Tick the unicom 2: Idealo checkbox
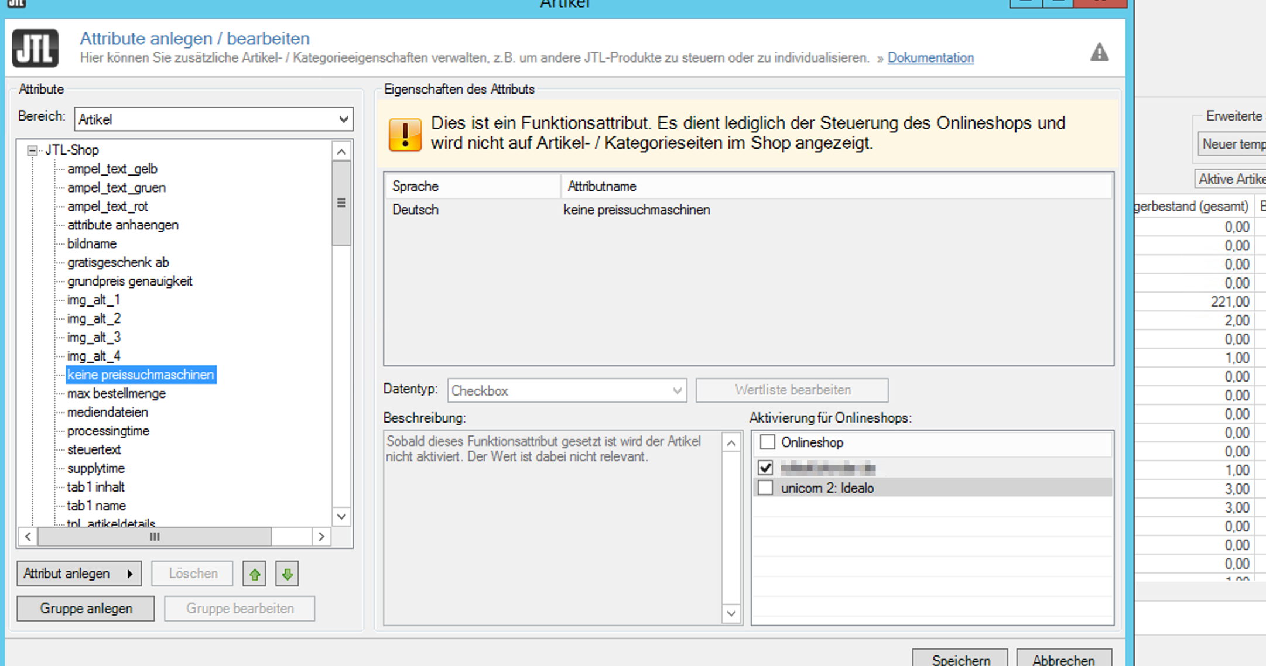The width and height of the screenshot is (1266, 666). (765, 488)
